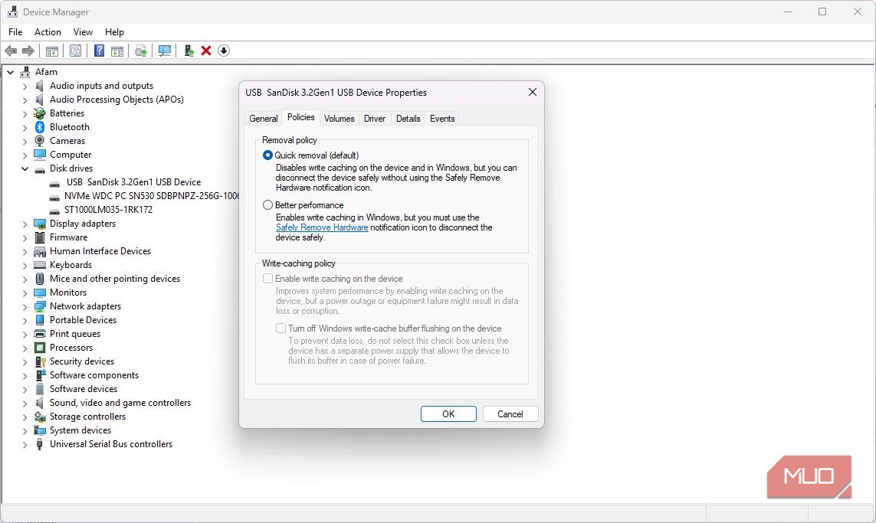Click the Monitors category icon

[40, 293]
